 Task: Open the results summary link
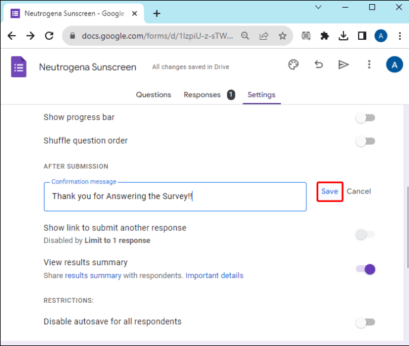(x=93, y=275)
